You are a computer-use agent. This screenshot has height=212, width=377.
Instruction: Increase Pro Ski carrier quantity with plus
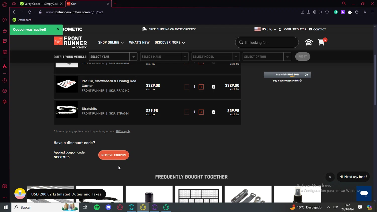201,87
